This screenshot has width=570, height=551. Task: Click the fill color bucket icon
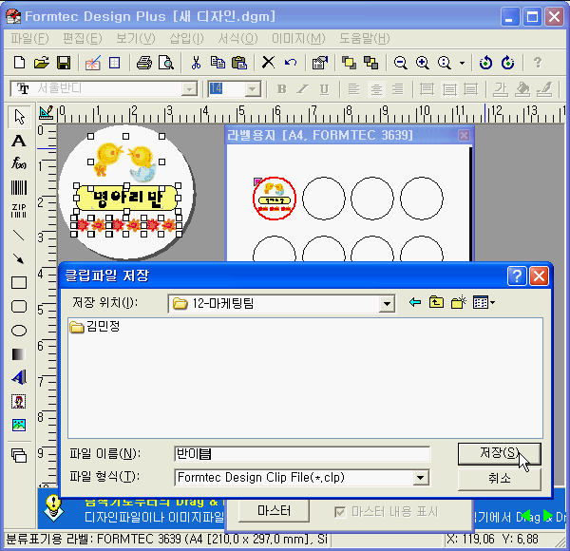click(x=522, y=89)
